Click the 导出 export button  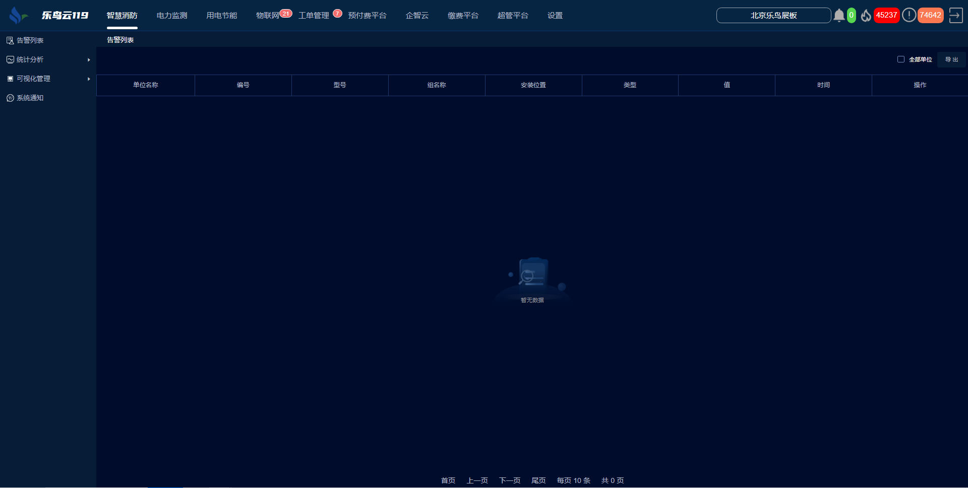pos(951,59)
